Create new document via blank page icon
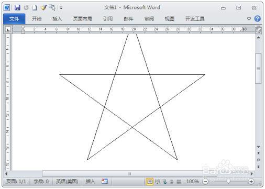The width and height of the screenshot is (265, 189). coord(35,7)
